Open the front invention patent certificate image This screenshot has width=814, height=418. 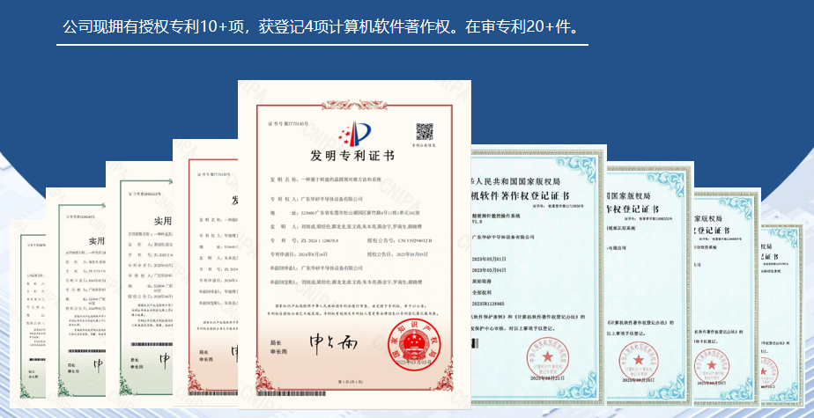[354, 244]
